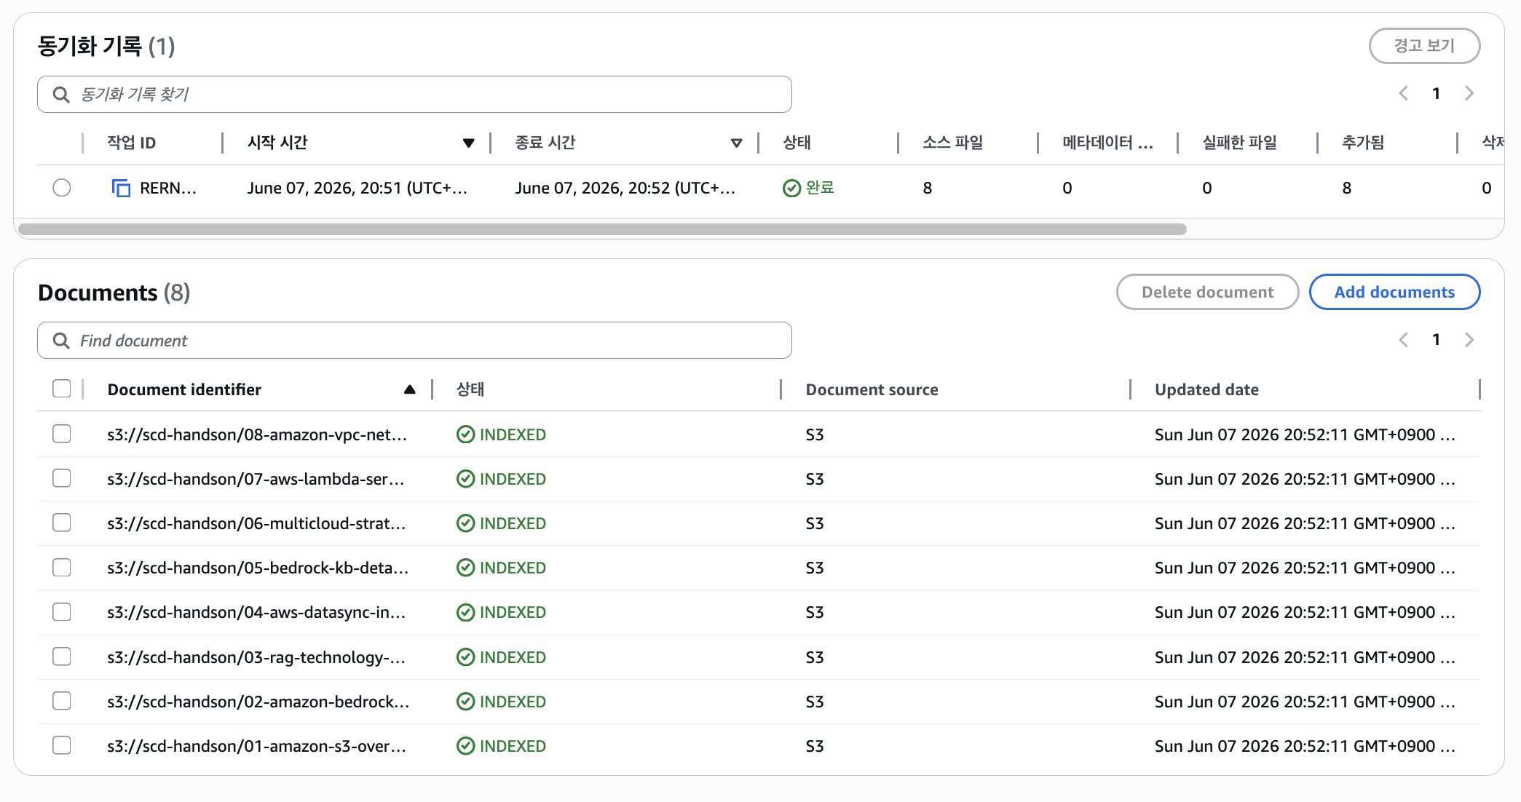Open warnings with 경고 보기 button

coord(1424,46)
